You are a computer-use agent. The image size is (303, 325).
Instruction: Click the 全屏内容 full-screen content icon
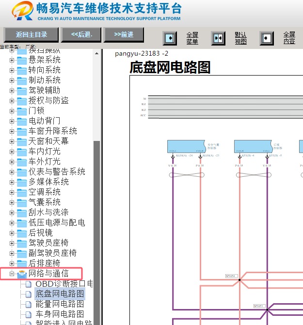pos(267,38)
